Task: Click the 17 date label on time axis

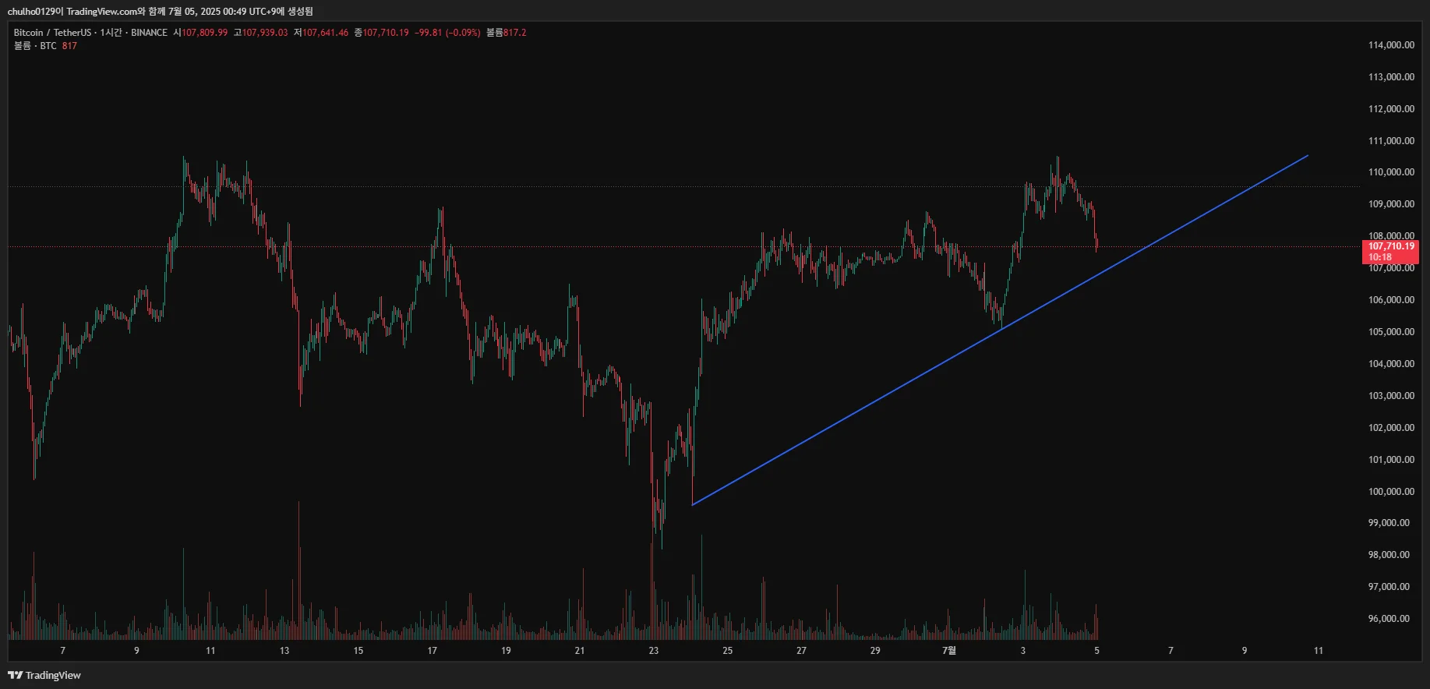Action: tap(432, 651)
